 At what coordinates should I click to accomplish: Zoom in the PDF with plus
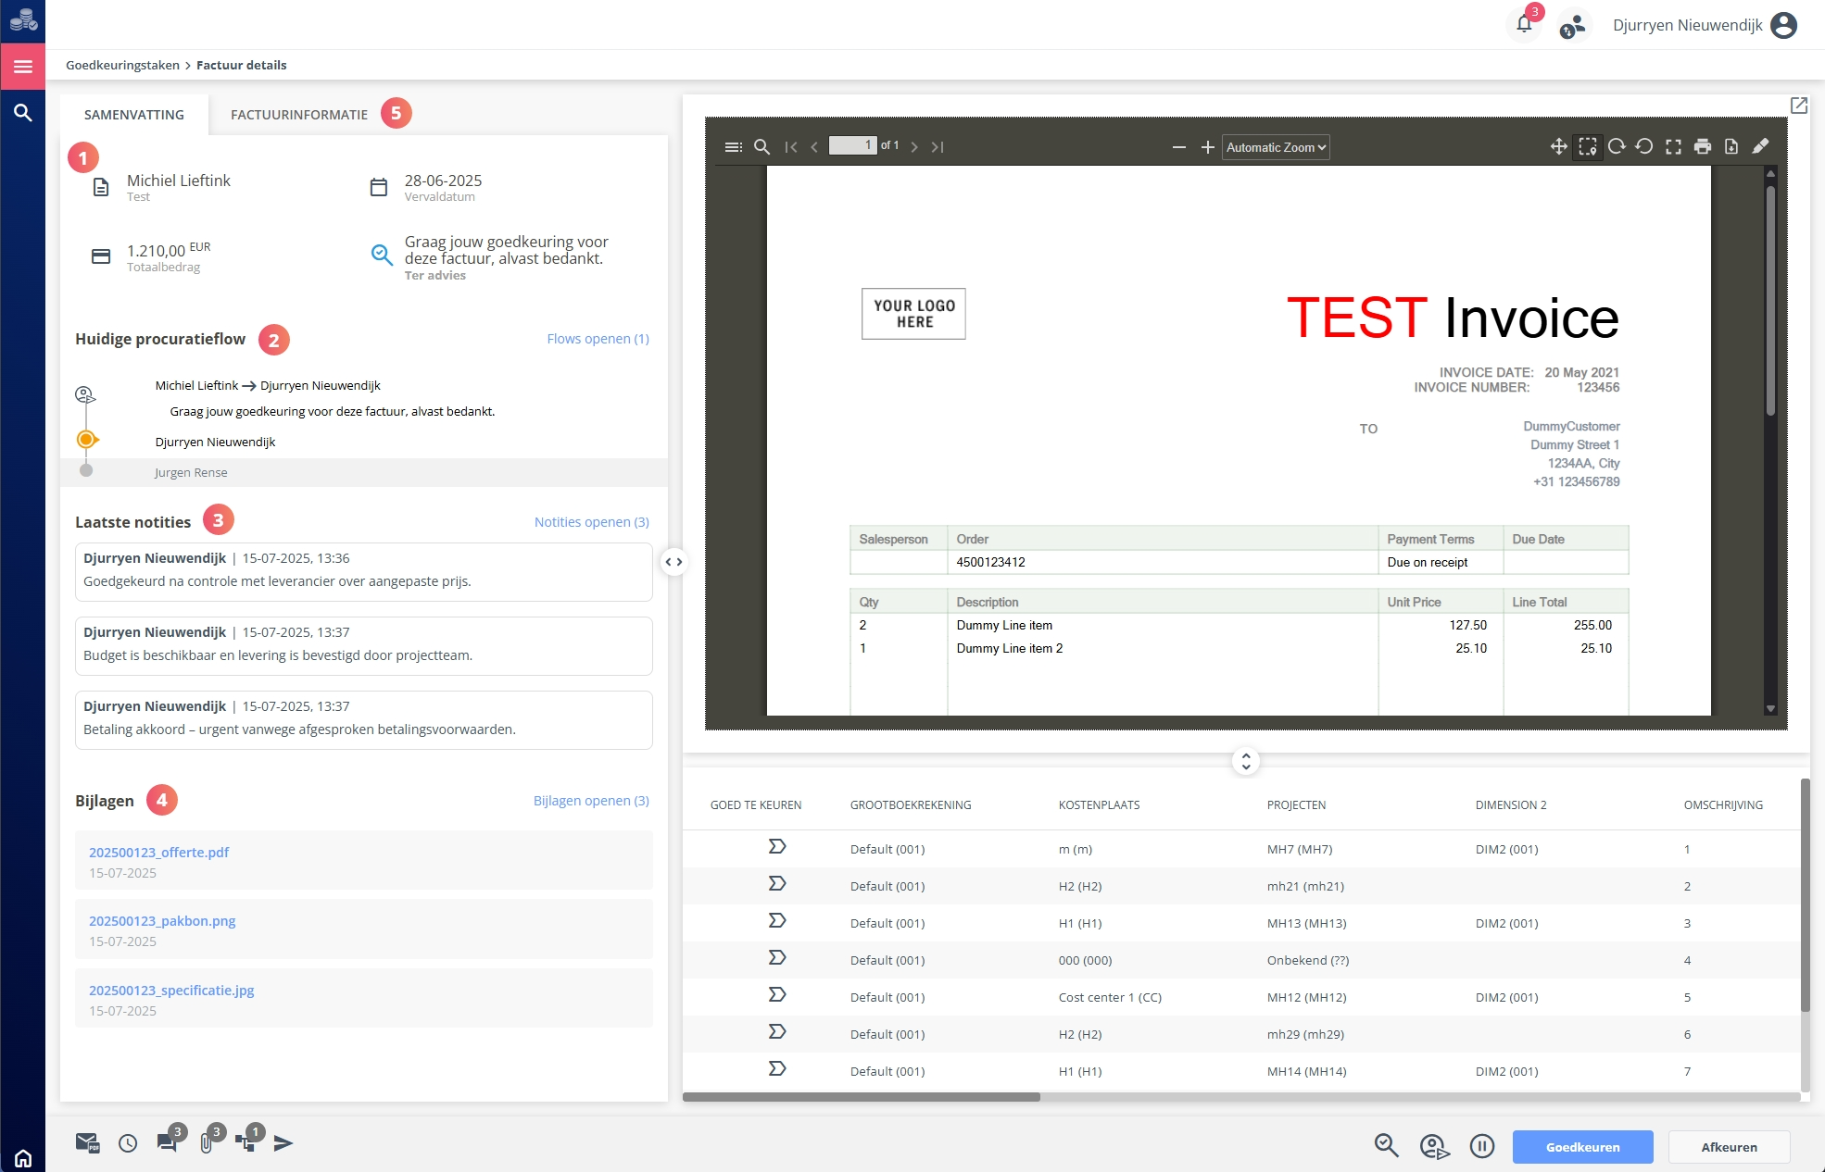point(1207,147)
